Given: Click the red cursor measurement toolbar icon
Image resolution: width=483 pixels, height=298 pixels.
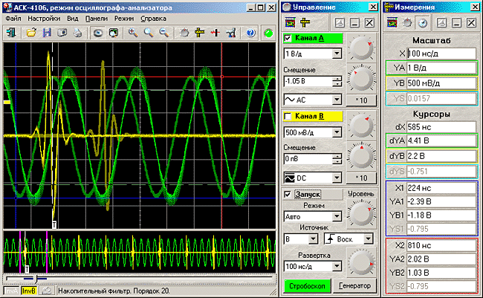Looking at the screenshot, I should pos(215,33).
